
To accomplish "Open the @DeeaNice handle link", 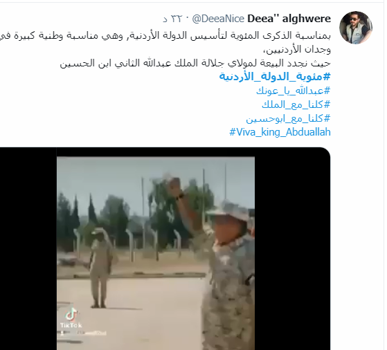I will click(x=218, y=19).
